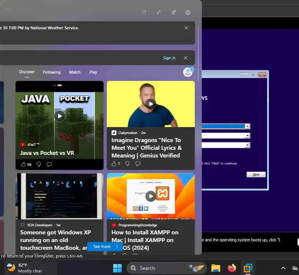
Task: Expand widgets board to full view
Action: point(159,12)
